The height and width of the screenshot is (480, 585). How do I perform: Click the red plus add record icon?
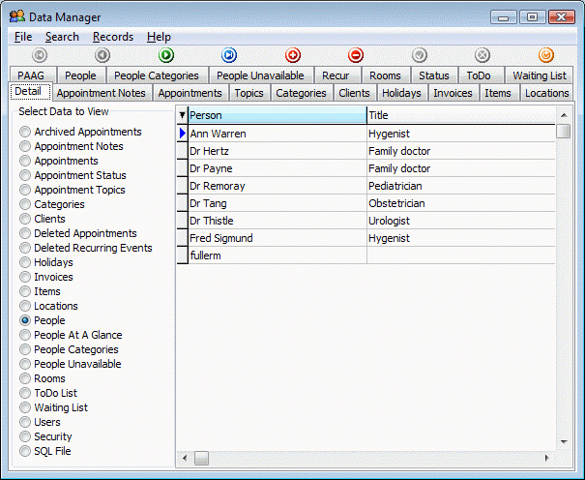(292, 55)
